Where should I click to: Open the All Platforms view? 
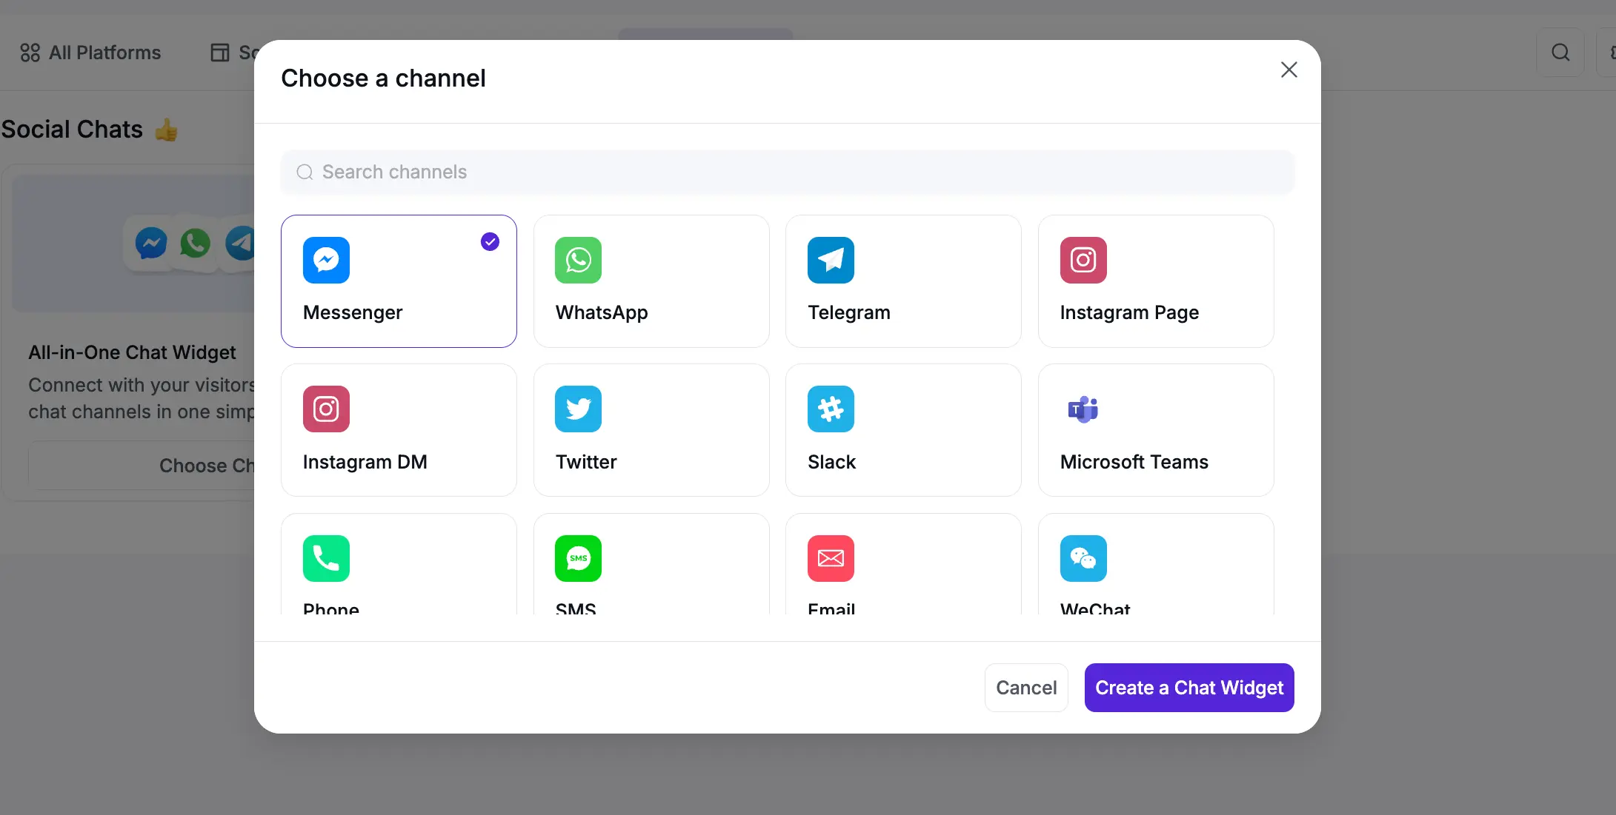pos(90,53)
